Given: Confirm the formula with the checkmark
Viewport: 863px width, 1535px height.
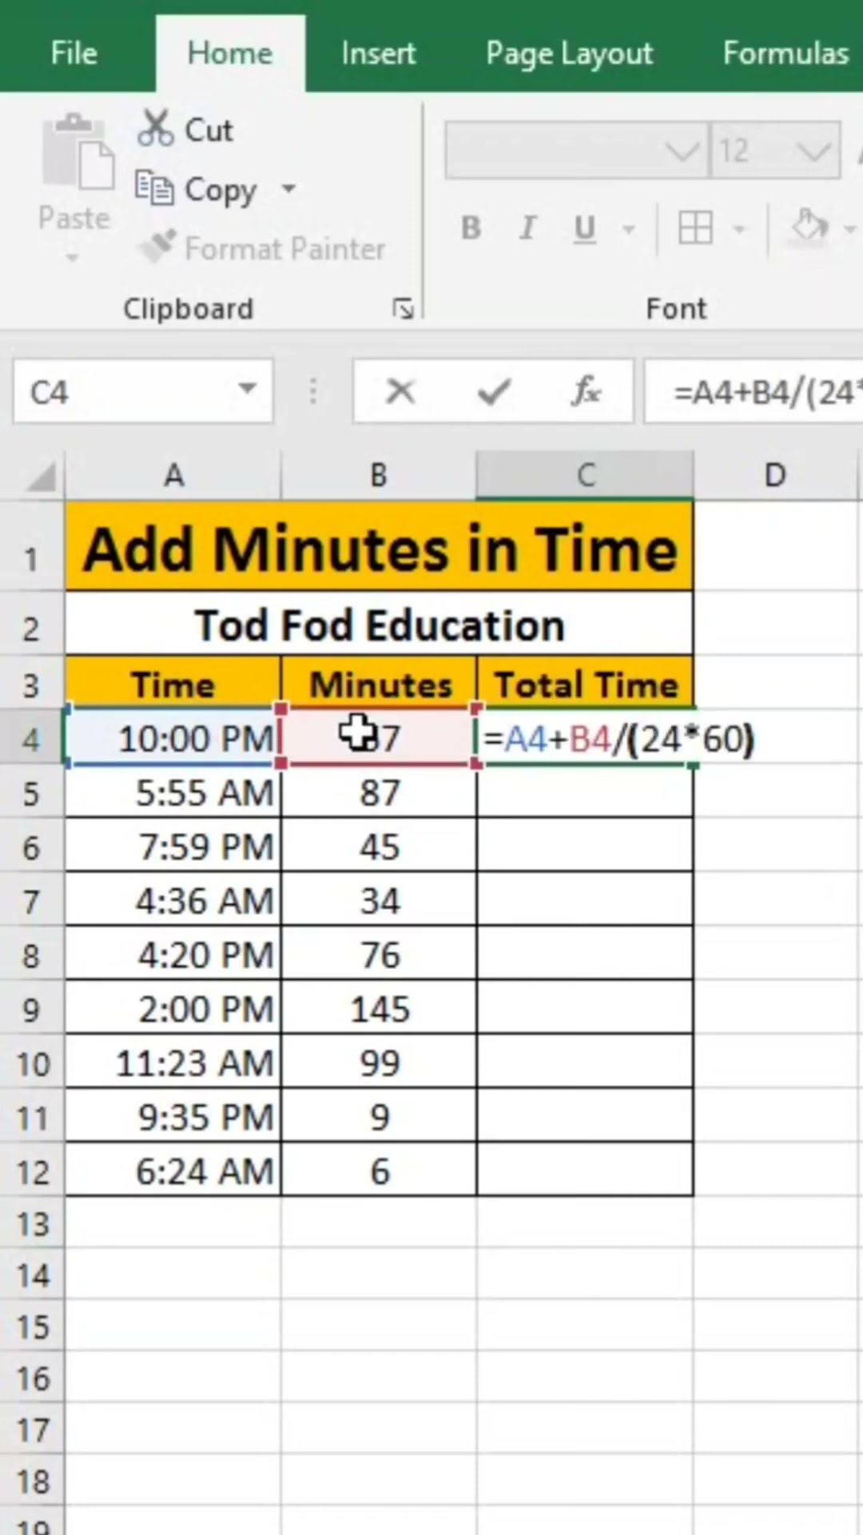Looking at the screenshot, I should click(x=493, y=392).
